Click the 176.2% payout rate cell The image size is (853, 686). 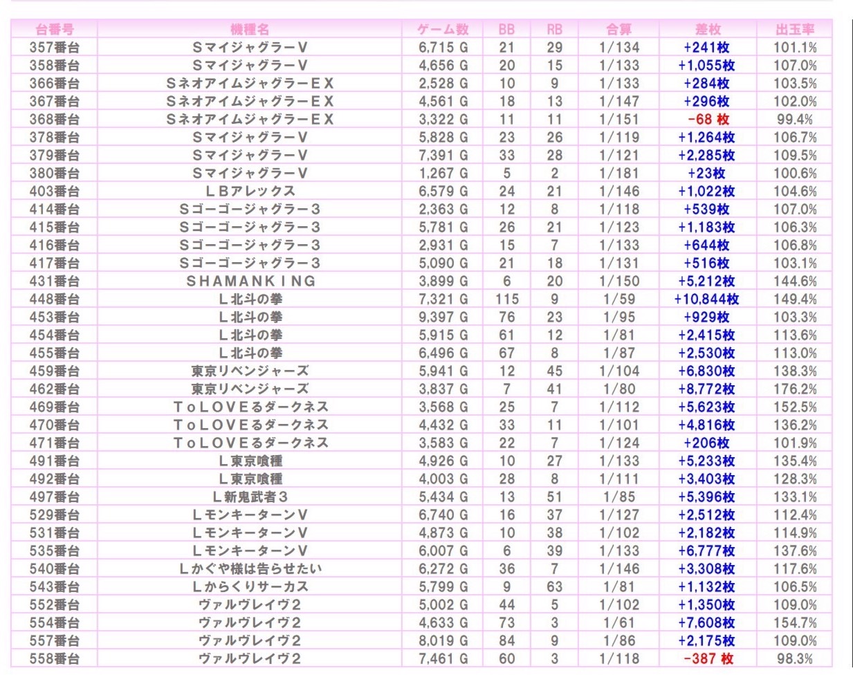(x=795, y=389)
